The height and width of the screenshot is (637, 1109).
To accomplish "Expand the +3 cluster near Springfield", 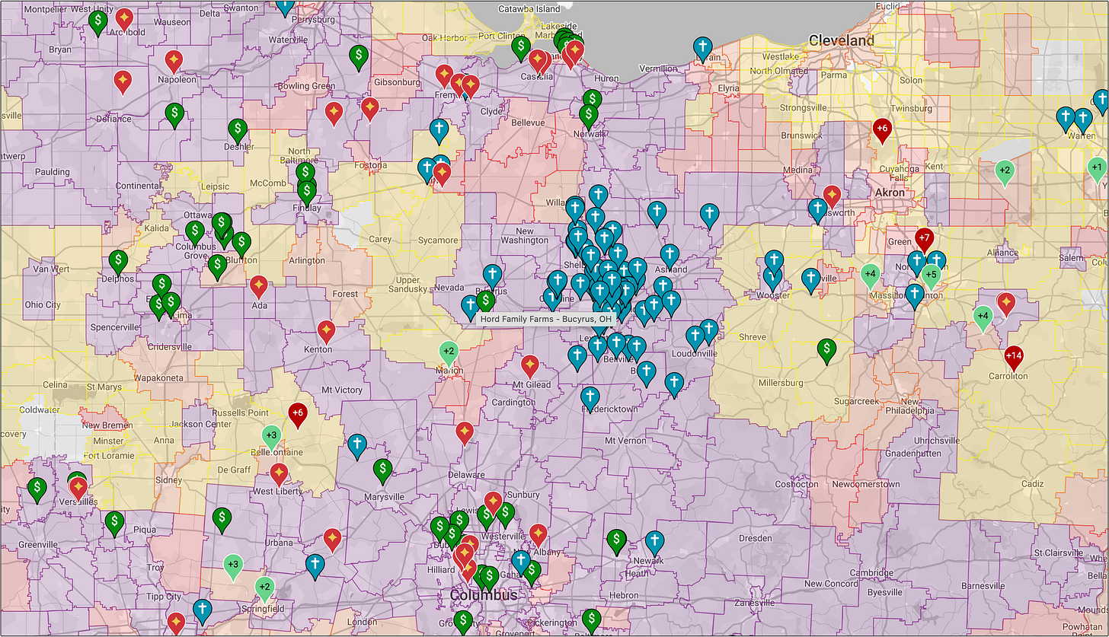I will click(x=232, y=564).
